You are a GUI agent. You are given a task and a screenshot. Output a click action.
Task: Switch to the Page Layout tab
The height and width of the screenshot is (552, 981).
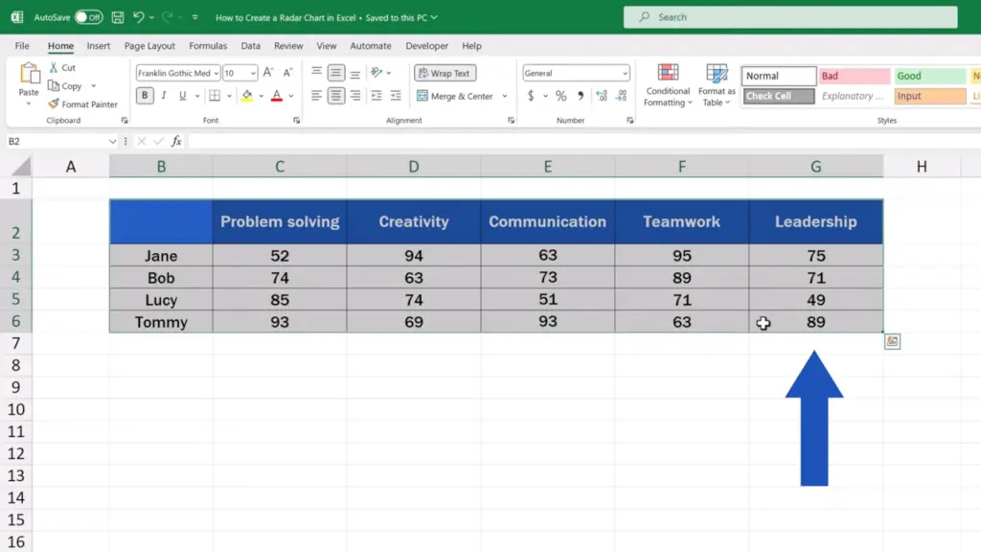pos(149,46)
